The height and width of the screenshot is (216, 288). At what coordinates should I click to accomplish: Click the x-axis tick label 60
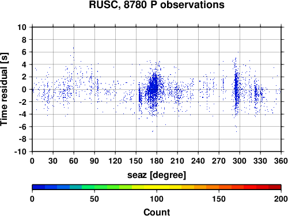[74, 161]
